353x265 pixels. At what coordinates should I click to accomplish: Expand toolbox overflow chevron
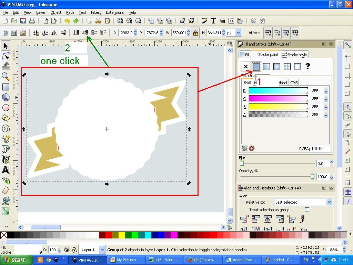pos(6,226)
